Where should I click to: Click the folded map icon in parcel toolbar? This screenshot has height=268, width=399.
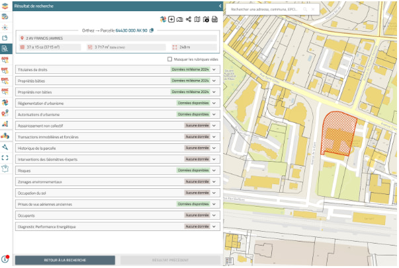197,20
